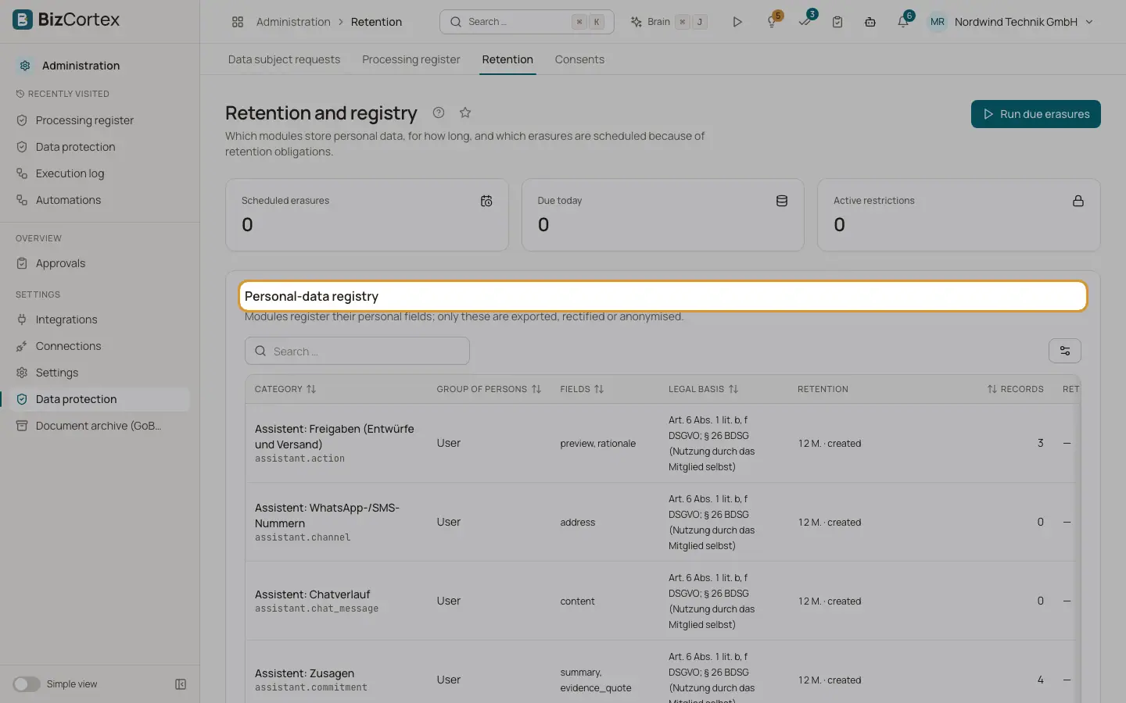Screen dimensions: 1126x703
Task: Click Run due erasures button
Action: tap(1036, 114)
